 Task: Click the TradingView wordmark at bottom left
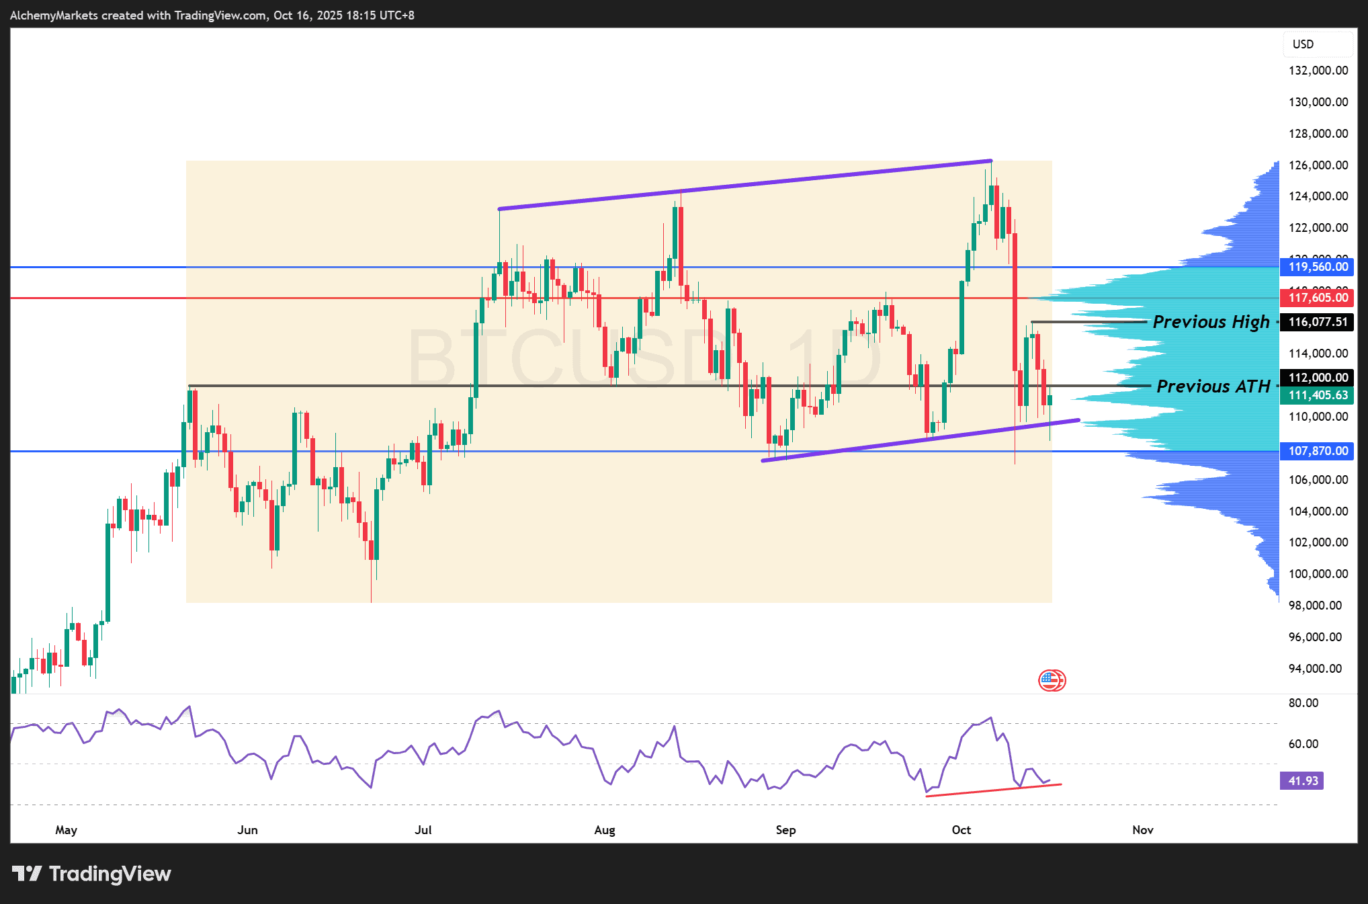click(110, 873)
